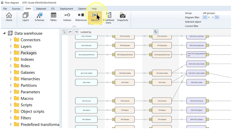Select Predefined transformations tree item

tap(40, 124)
